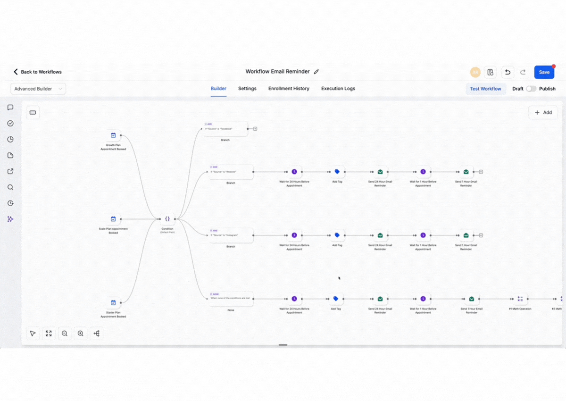Open the comments sidebar panel
566x401 pixels.
point(10,107)
